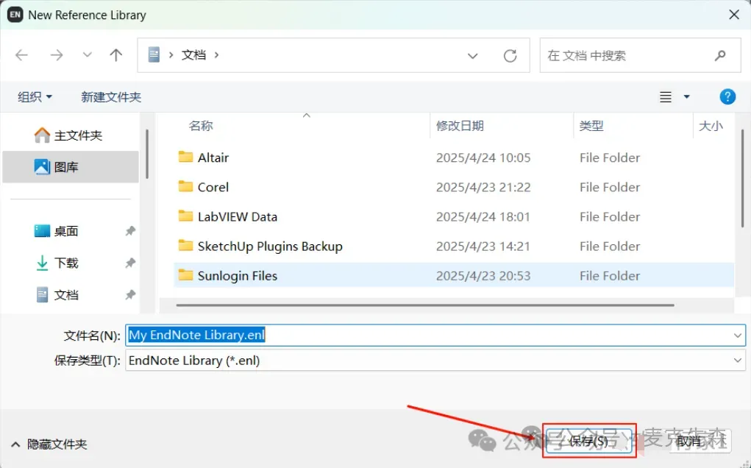Open address bar history dropdown
751x468 pixels.
[473, 56]
